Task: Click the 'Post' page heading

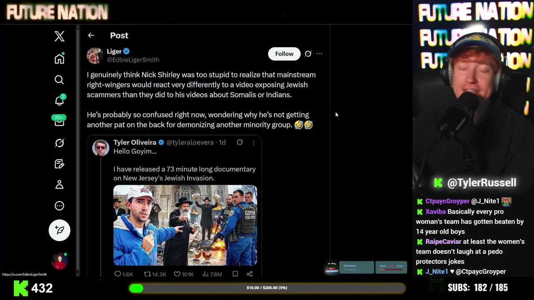Action: click(119, 35)
